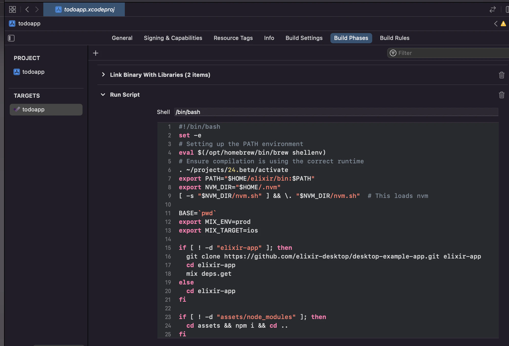This screenshot has width=509, height=346.
Task: Click the '~/projects/24.beta/activate' line
Action: [234, 170]
